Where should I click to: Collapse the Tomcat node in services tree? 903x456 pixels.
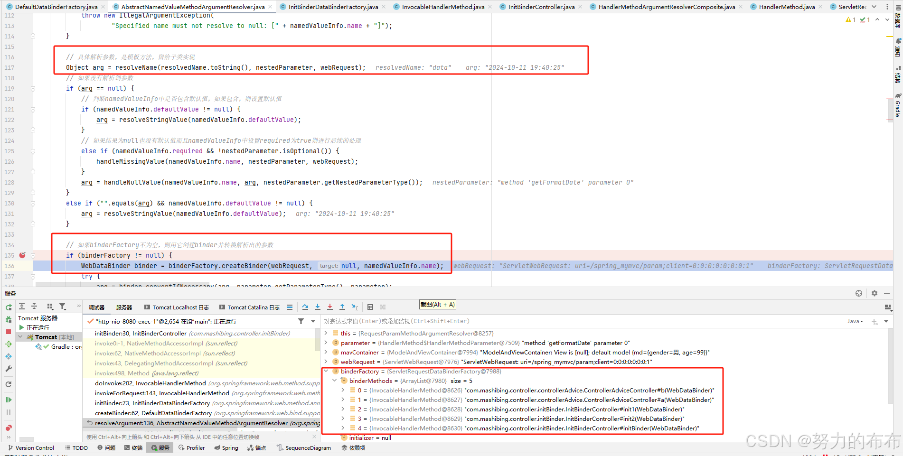tap(20, 337)
